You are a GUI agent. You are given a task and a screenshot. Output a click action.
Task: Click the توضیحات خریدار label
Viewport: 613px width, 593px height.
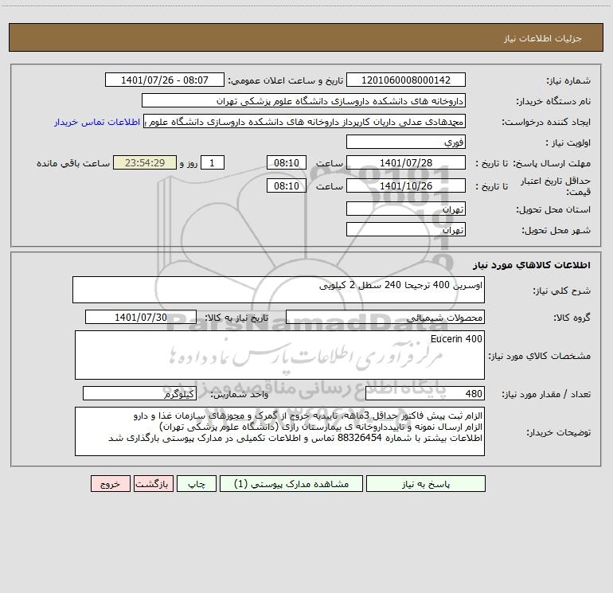click(558, 432)
